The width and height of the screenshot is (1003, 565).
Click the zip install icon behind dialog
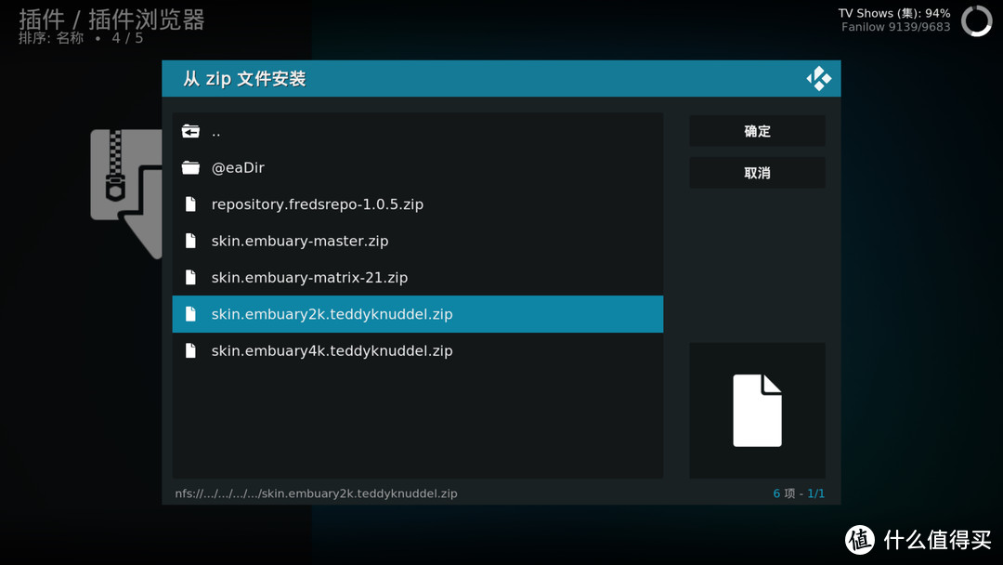click(126, 194)
